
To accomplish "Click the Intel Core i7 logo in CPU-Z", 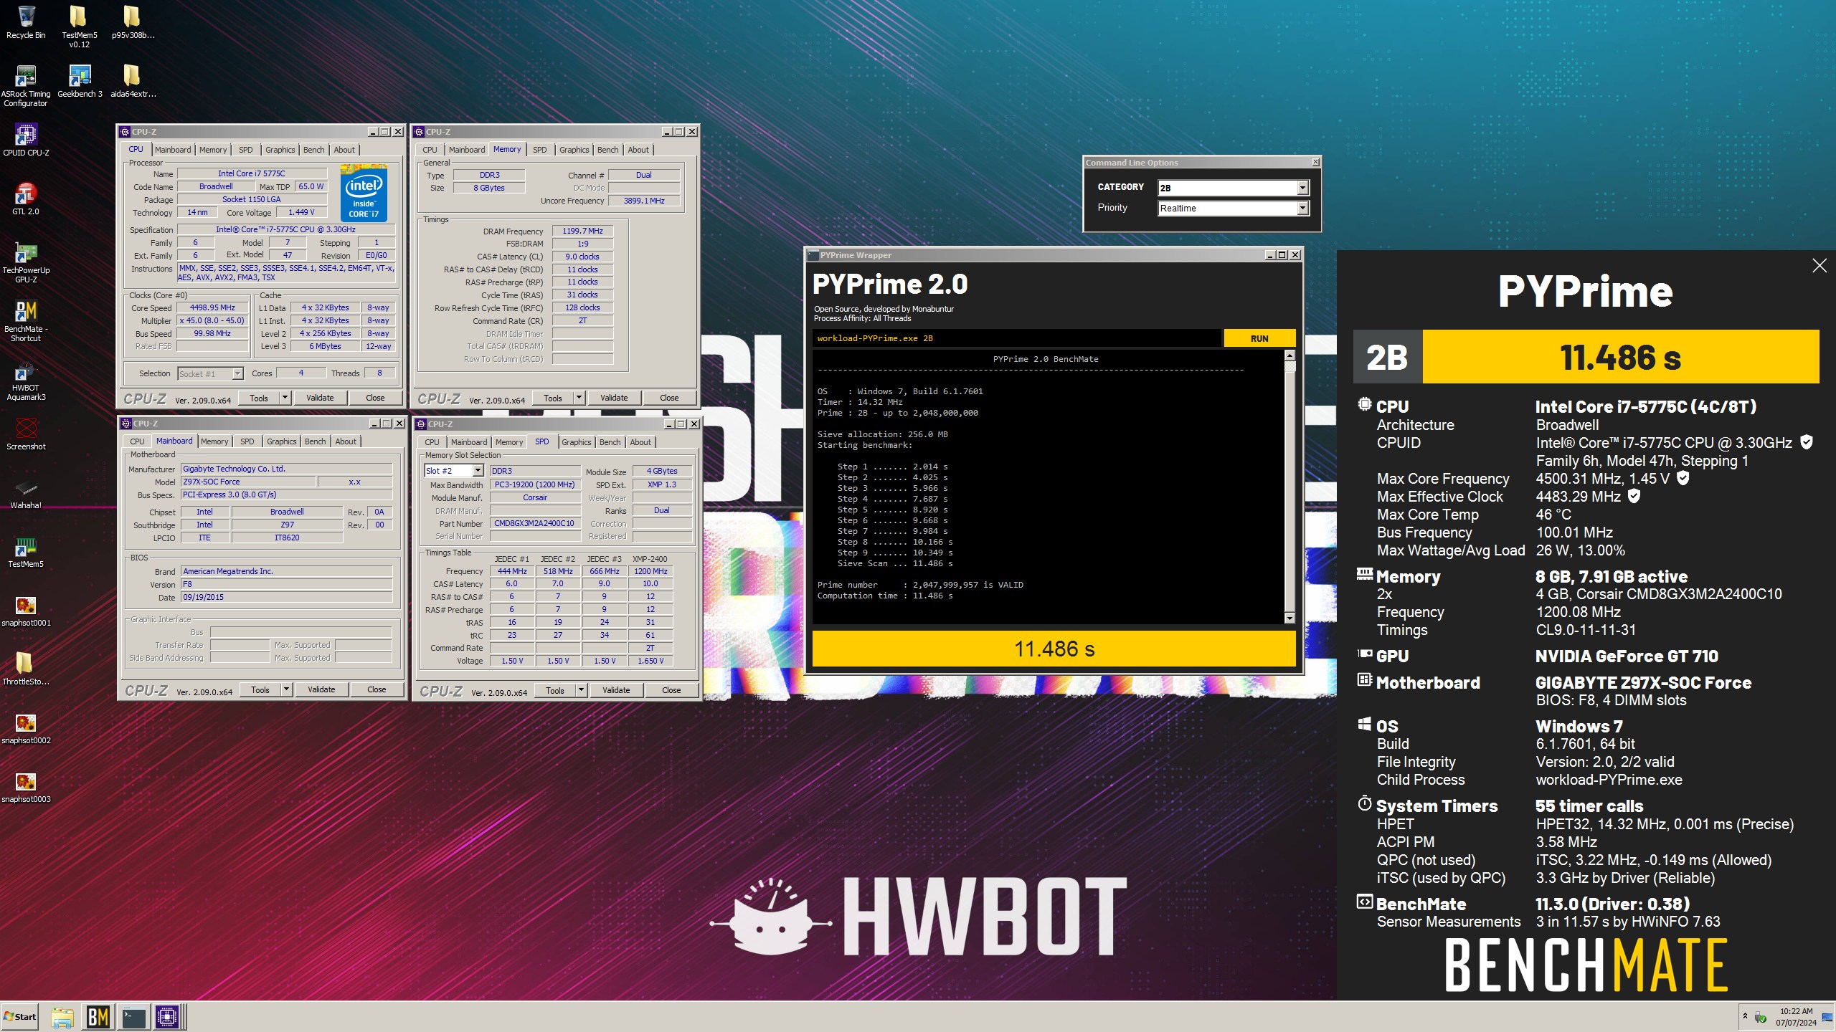I will coord(364,193).
